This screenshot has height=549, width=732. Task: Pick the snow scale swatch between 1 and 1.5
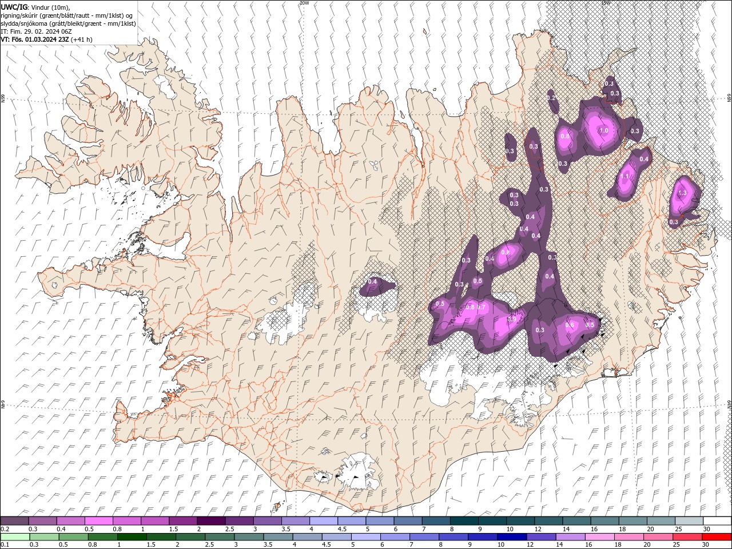tap(155, 521)
